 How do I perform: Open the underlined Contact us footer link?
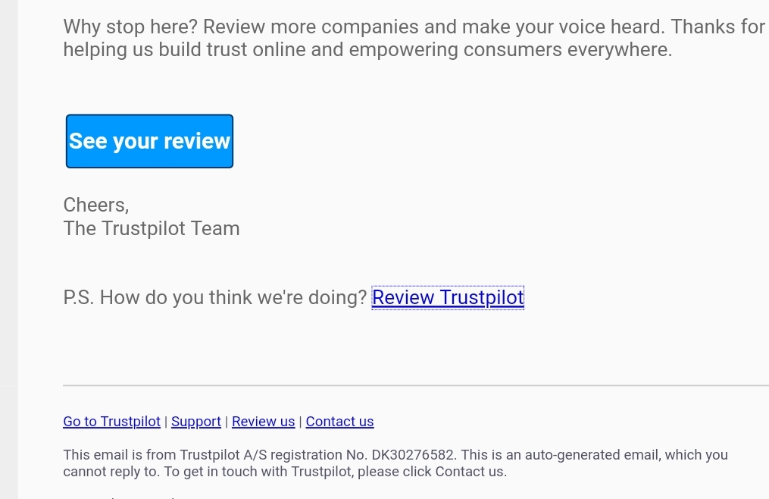pos(339,422)
